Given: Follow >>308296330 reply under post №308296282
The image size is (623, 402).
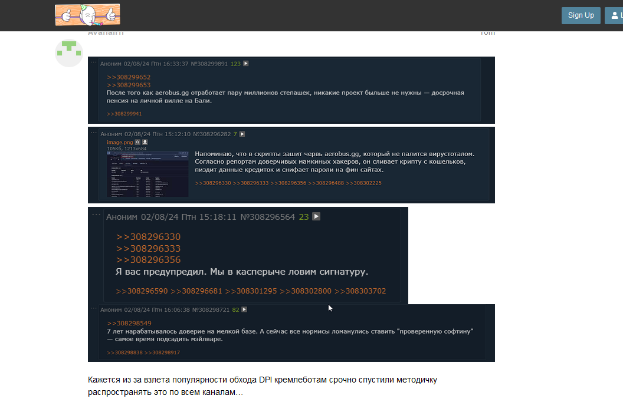Looking at the screenshot, I should [213, 183].
